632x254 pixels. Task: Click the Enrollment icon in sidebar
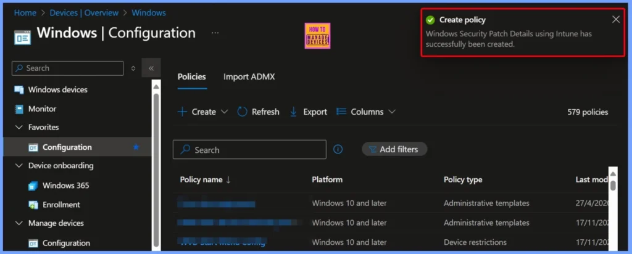[x=33, y=205]
